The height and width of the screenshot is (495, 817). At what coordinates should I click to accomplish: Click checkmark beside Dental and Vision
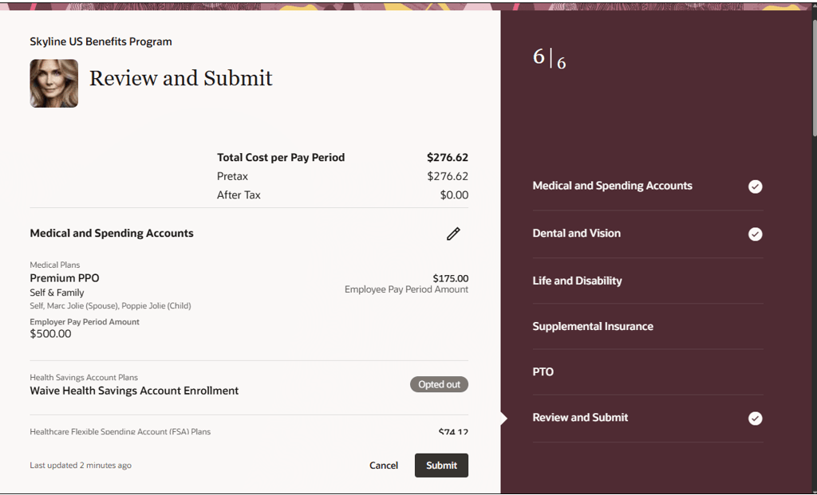click(x=755, y=234)
